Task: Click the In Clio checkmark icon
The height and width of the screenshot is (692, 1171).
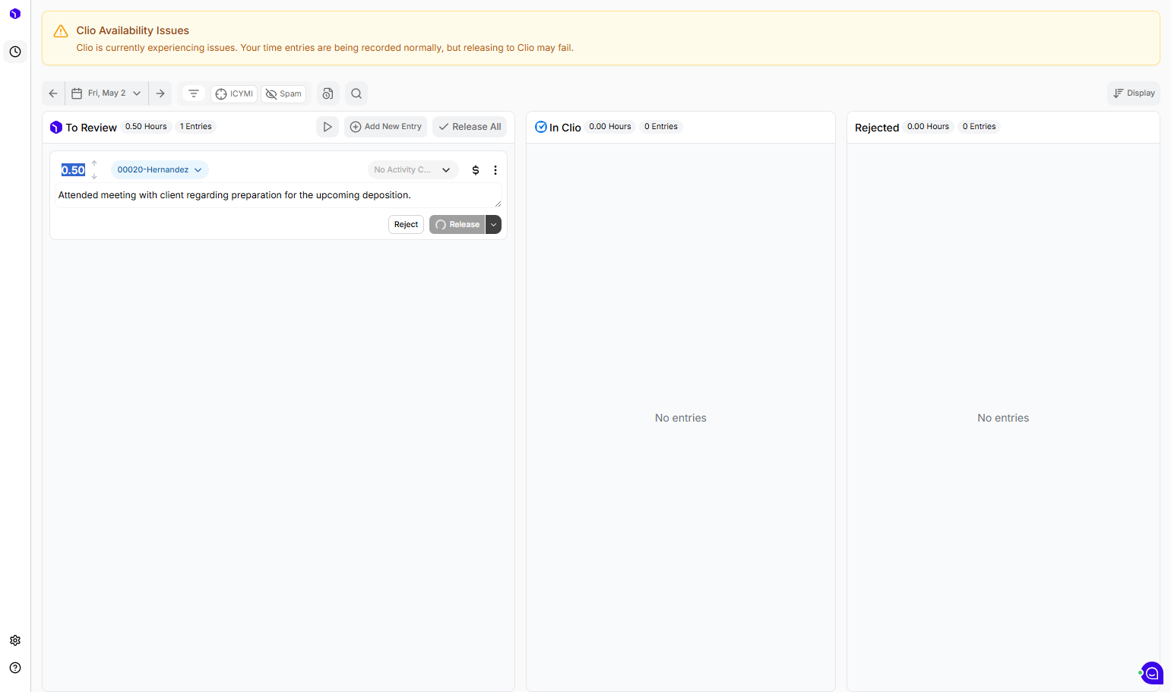Action: click(x=541, y=127)
